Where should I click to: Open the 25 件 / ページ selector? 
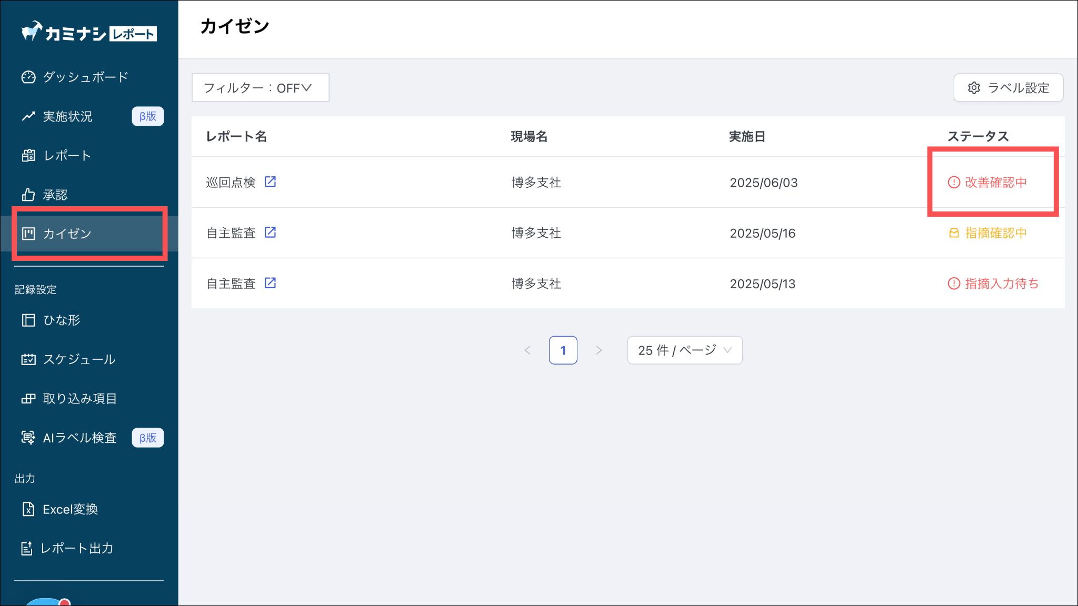click(684, 350)
